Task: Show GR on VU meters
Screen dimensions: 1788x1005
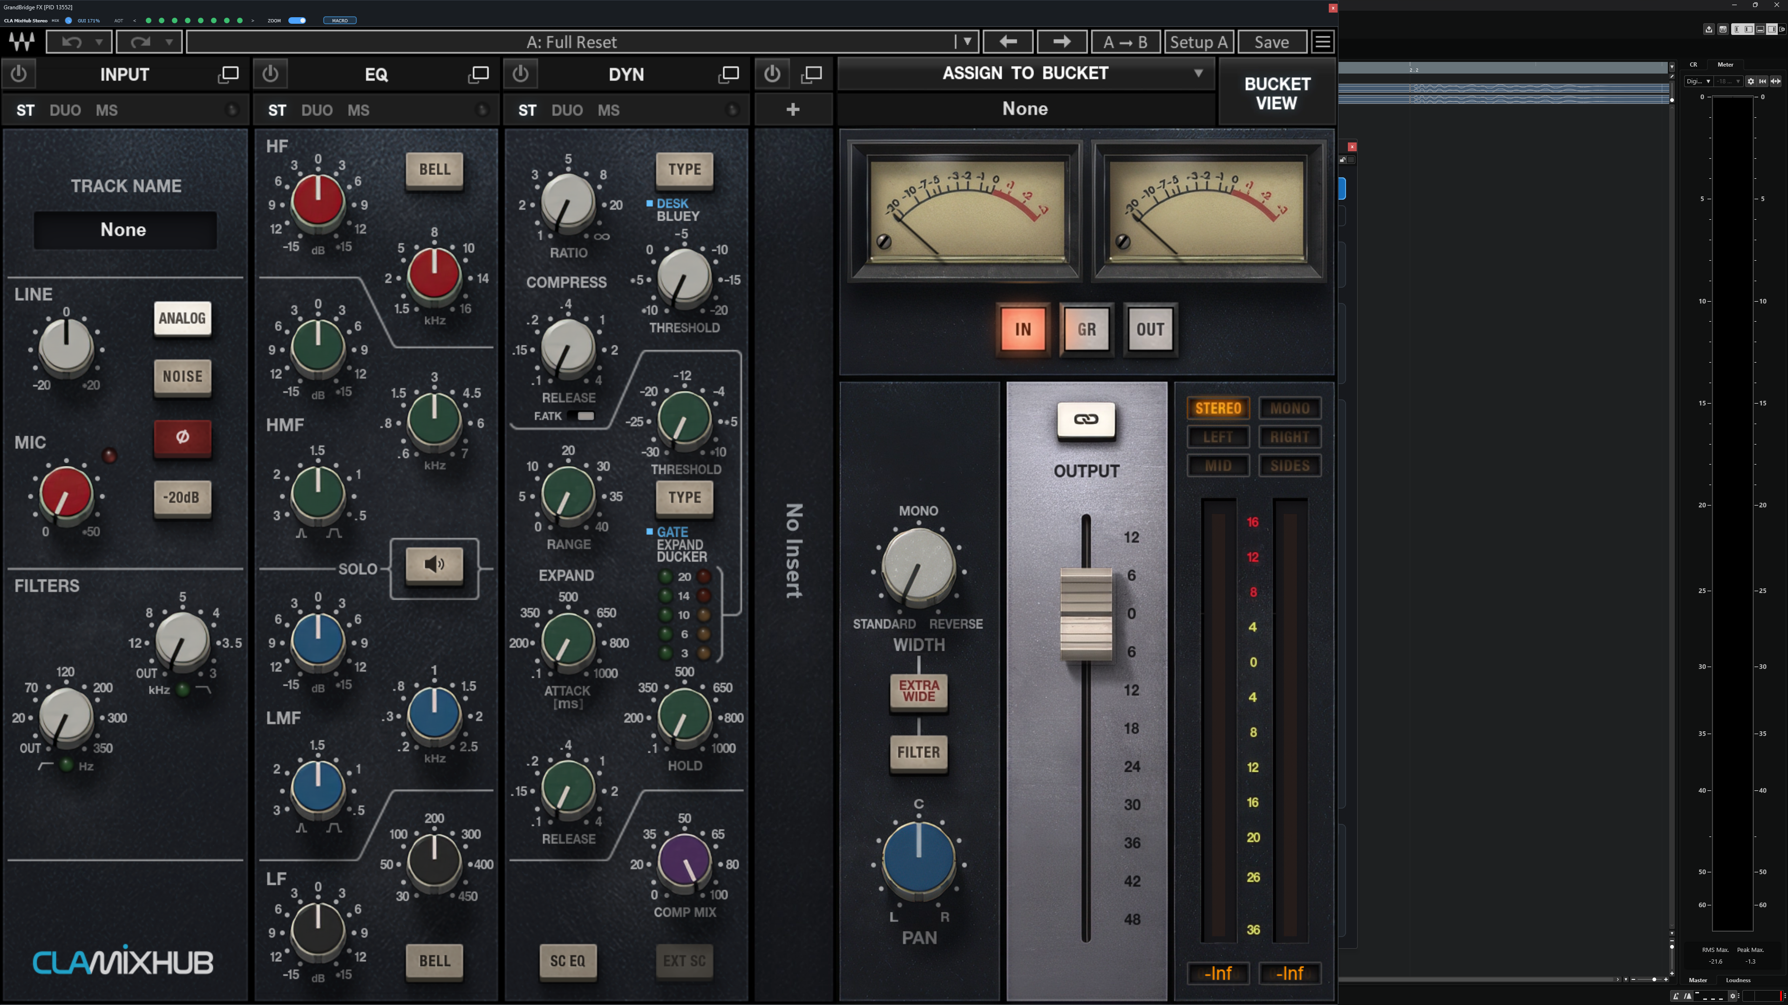Action: (x=1086, y=330)
